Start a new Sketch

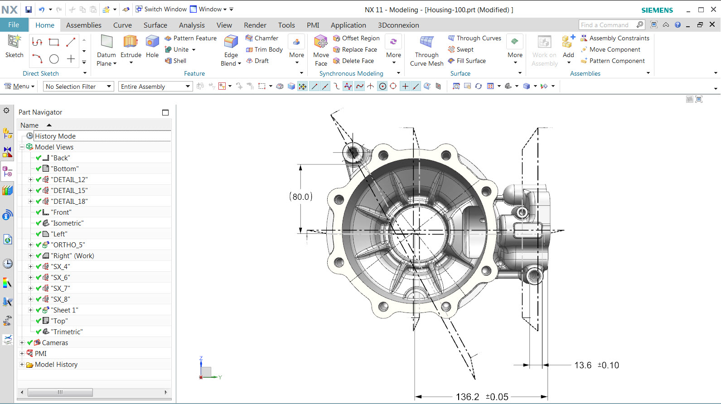tap(14, 43)
